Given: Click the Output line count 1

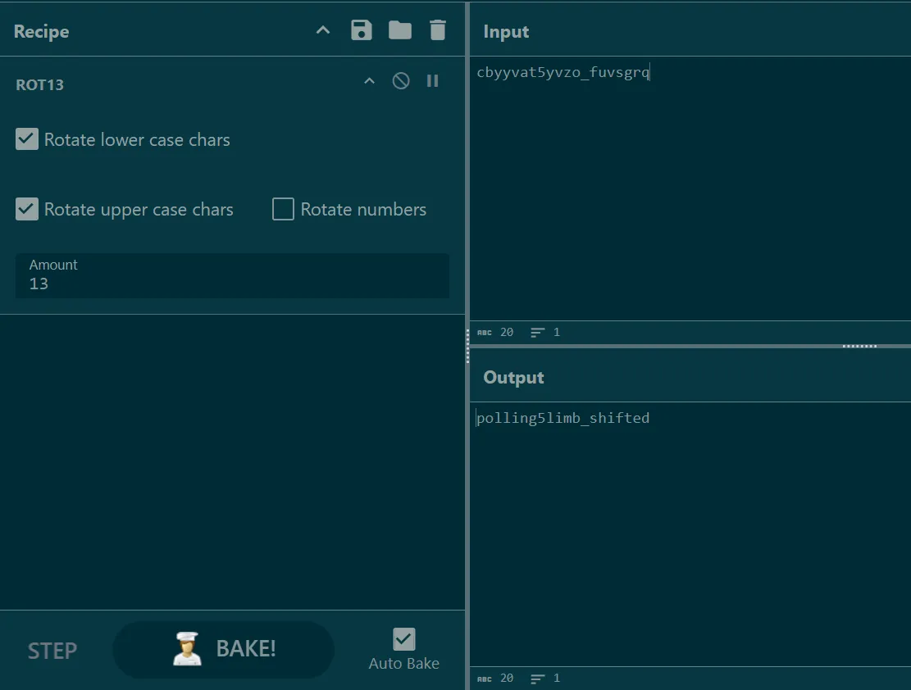Looking at the screenshot, I should (557, 679).
